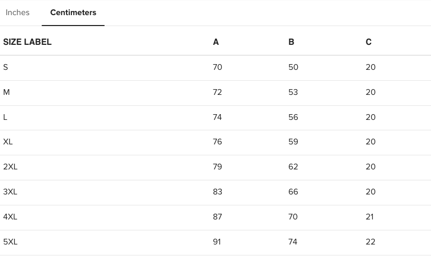The image size is (431, 257).
Task: Click the column B header
Action: pos(291,42)
